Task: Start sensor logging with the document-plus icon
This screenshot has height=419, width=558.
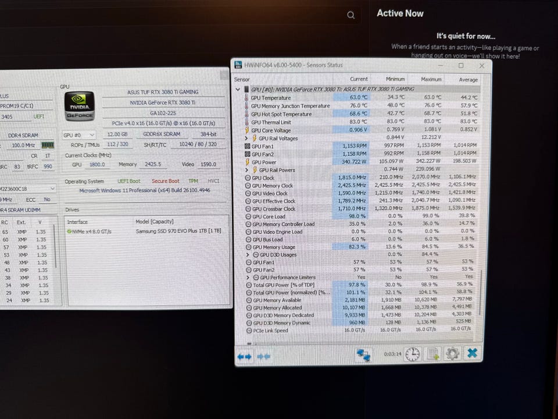Action: pyautogui.click(x=433, y=354)
